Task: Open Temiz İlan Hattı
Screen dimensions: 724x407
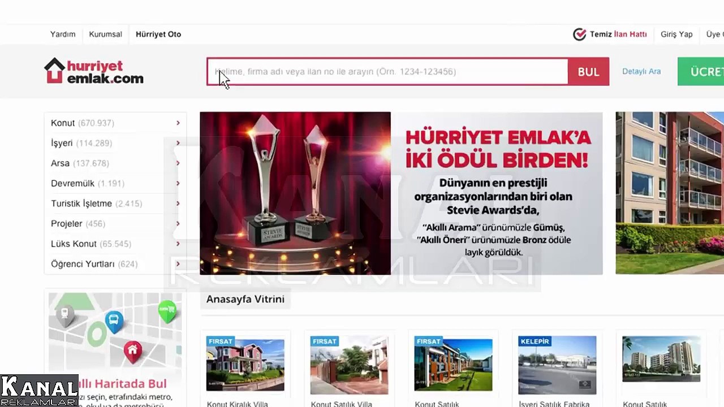Action: click(618, 34)
